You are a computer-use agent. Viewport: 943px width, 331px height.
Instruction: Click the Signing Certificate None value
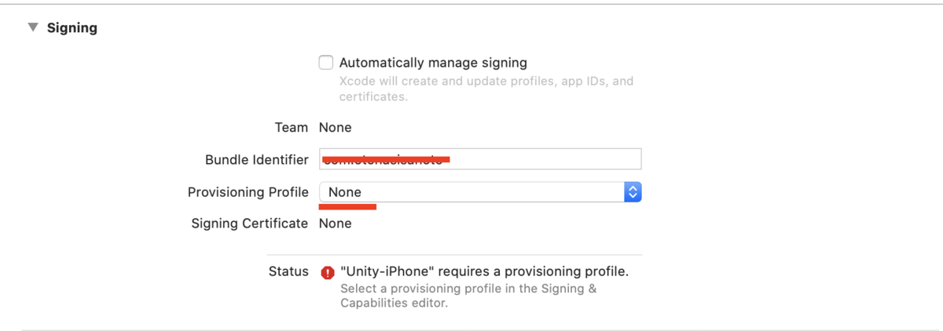coord(336,224)
